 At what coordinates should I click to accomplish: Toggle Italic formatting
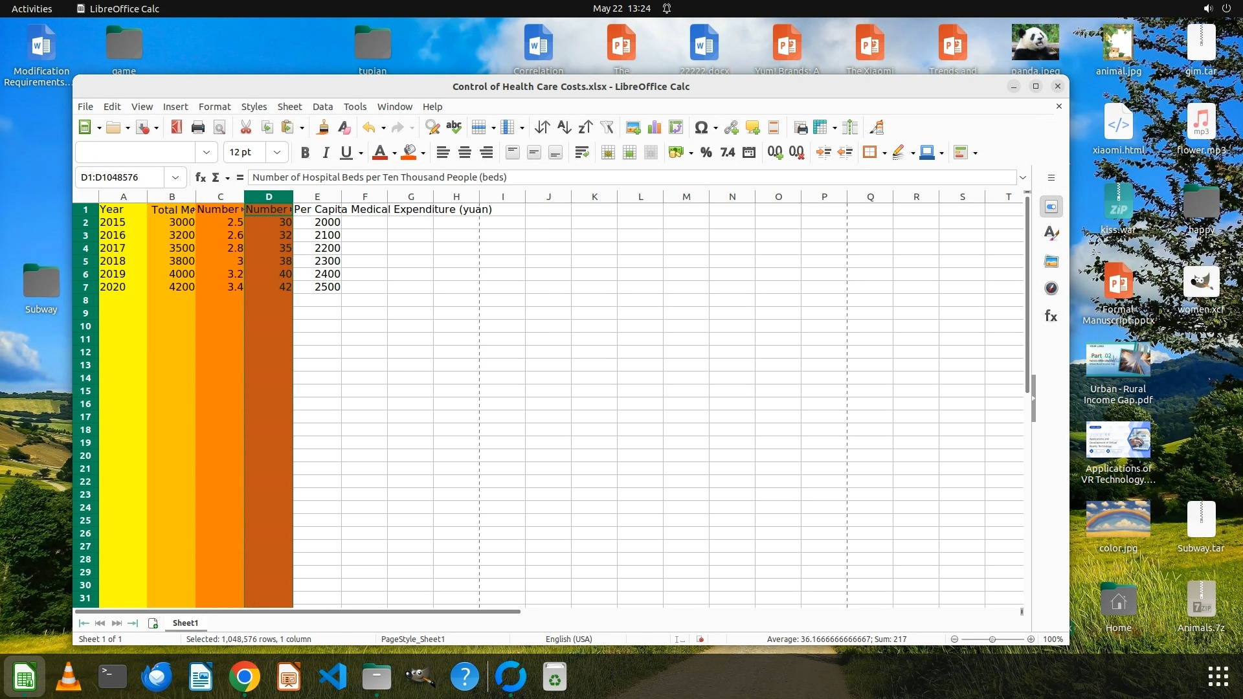326,153
